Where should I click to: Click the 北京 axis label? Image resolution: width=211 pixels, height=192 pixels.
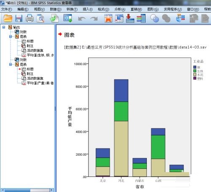click(x=103, y=181)
